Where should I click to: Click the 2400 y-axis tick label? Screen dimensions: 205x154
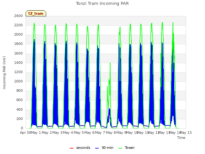tap(19, 16)
